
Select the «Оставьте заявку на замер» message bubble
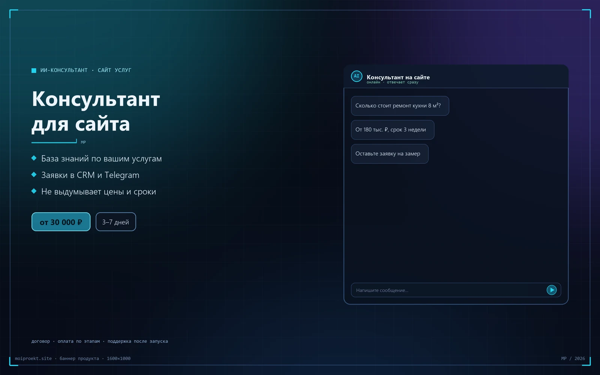pyautogui.click(x=390, y=154)
